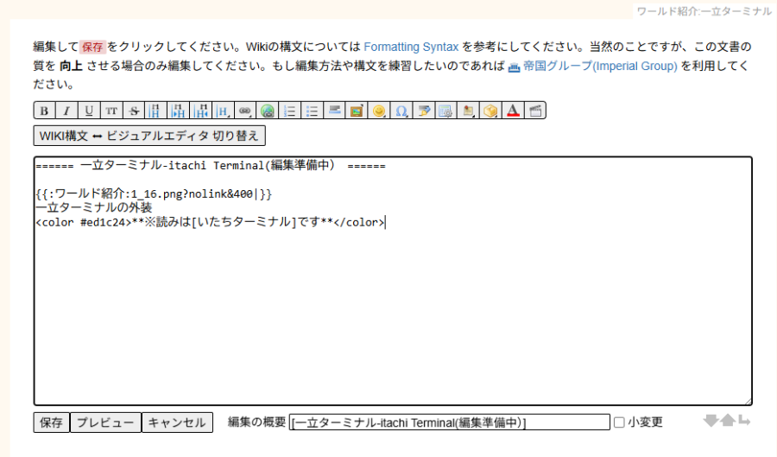The width and height of the screenshot is (777, 457).
Task: Switch between WIKI syntax and visual editor
Action: [149, 136]
